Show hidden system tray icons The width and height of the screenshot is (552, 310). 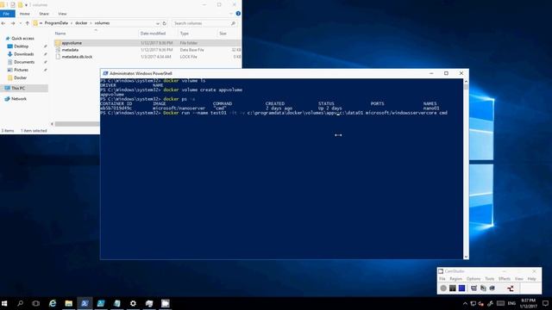coord(465,304)
